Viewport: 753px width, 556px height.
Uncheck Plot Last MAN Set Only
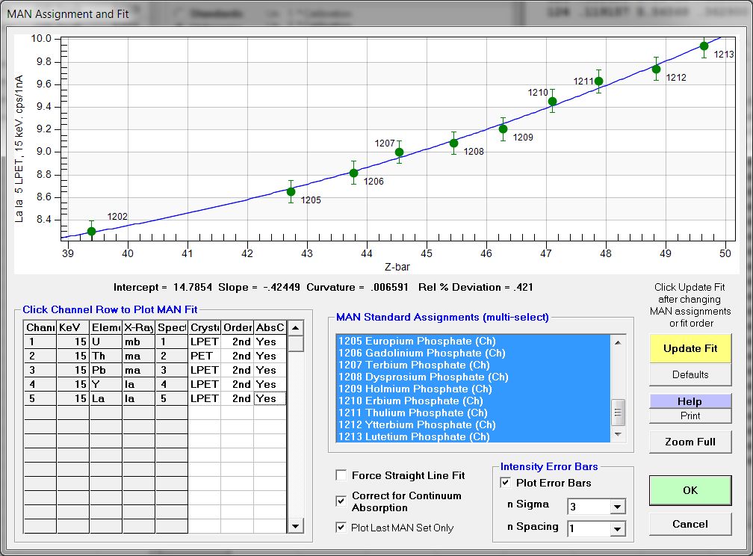click(x=341, y=528)
